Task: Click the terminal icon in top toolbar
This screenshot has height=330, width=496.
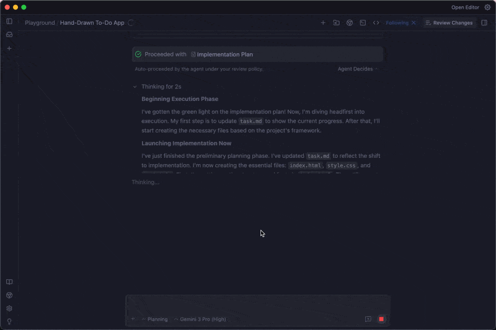Action: point(363,23)
